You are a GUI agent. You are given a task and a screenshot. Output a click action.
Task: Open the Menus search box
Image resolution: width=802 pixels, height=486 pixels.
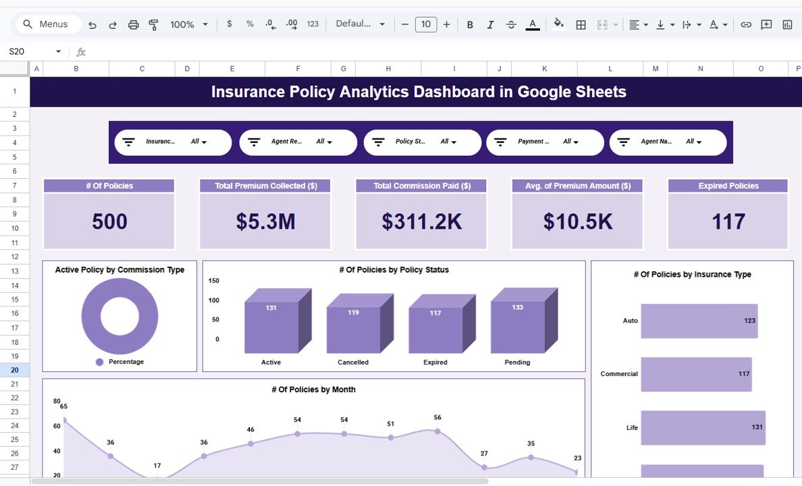click(47, 24)
